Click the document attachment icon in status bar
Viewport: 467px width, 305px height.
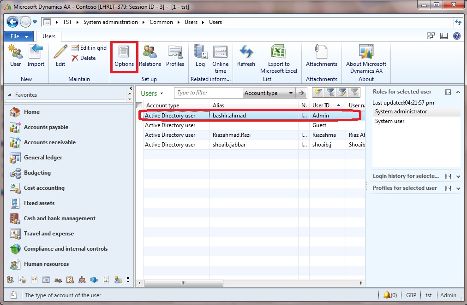13,295
